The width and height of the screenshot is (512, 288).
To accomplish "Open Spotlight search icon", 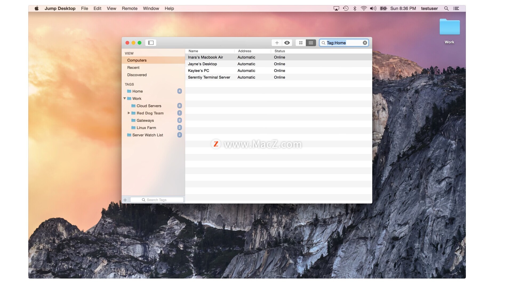I will 446,8.
